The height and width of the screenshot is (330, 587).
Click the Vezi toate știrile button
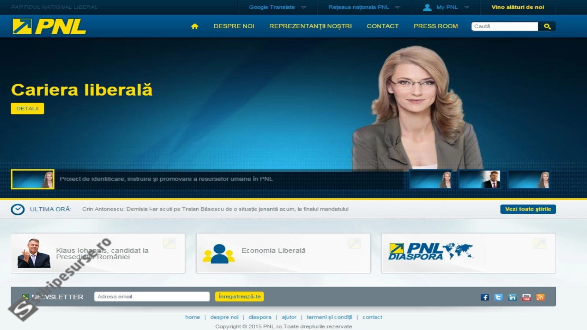528,209
